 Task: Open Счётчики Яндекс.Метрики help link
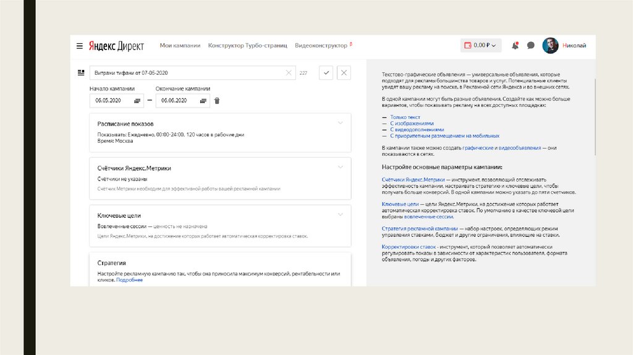point(413,180)
